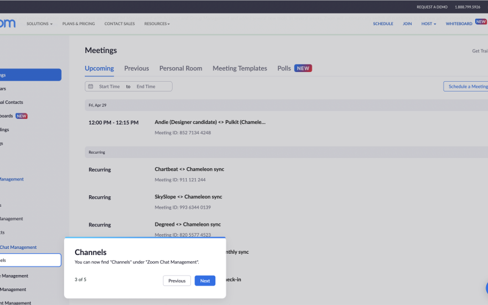This screenshot has width=488, height=305.
Task: Go to the Polls tab
Action: [x=284, y=68]
